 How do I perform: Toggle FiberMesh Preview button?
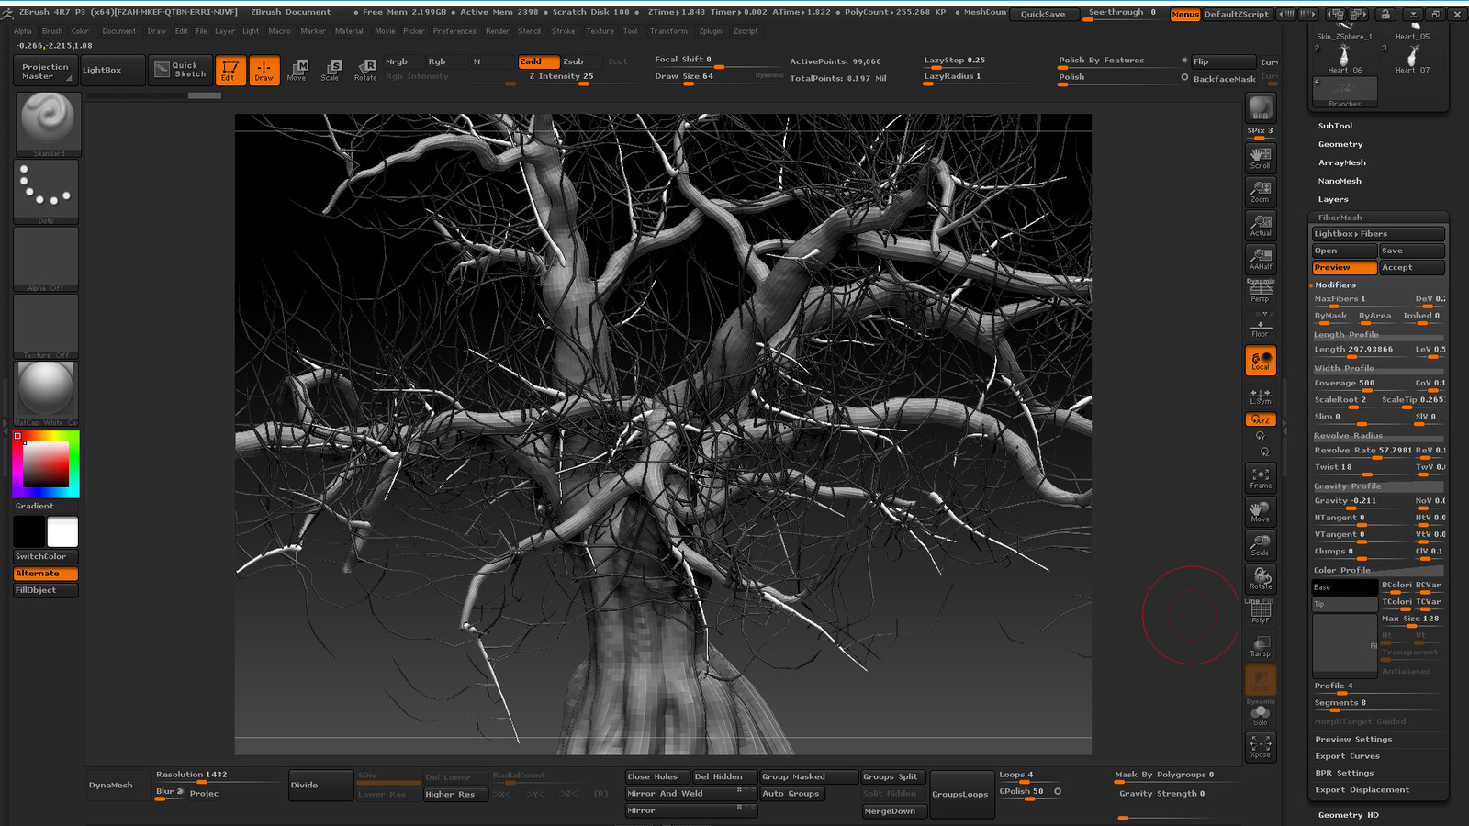point(1344,268)
